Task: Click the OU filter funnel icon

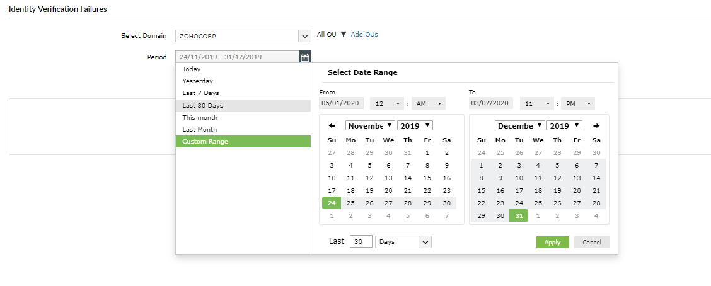Action: [x=344, y=35]
